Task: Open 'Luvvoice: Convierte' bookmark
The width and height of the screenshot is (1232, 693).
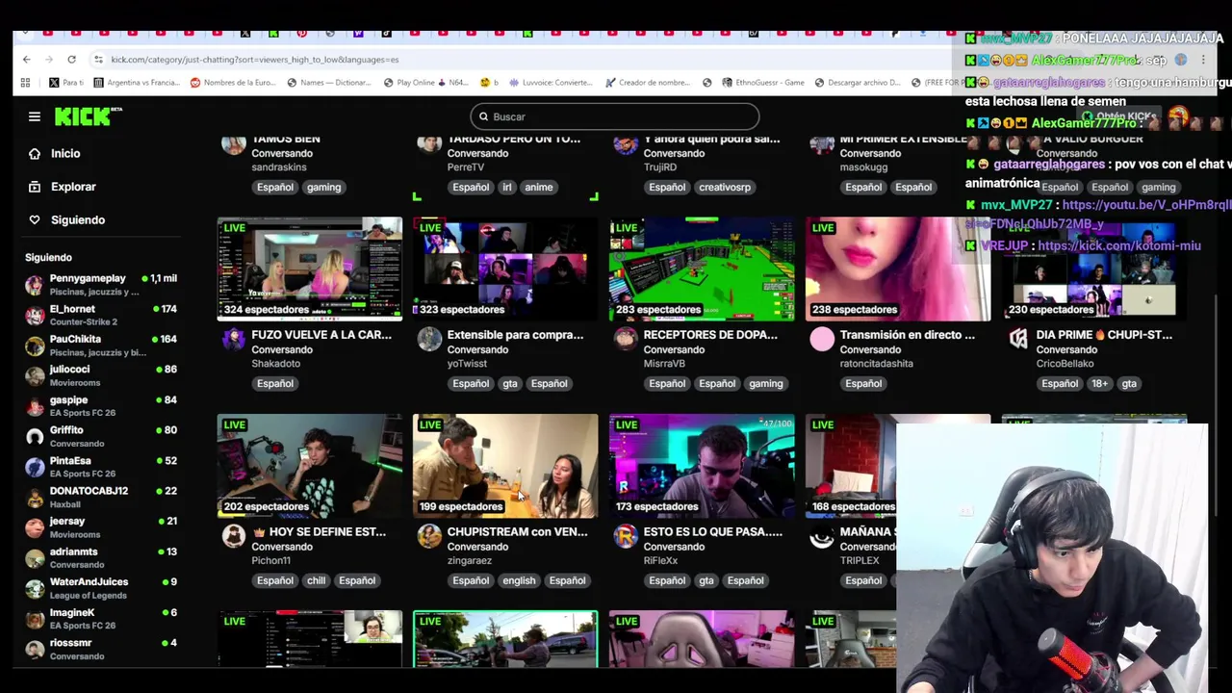Action: [551, 83]
